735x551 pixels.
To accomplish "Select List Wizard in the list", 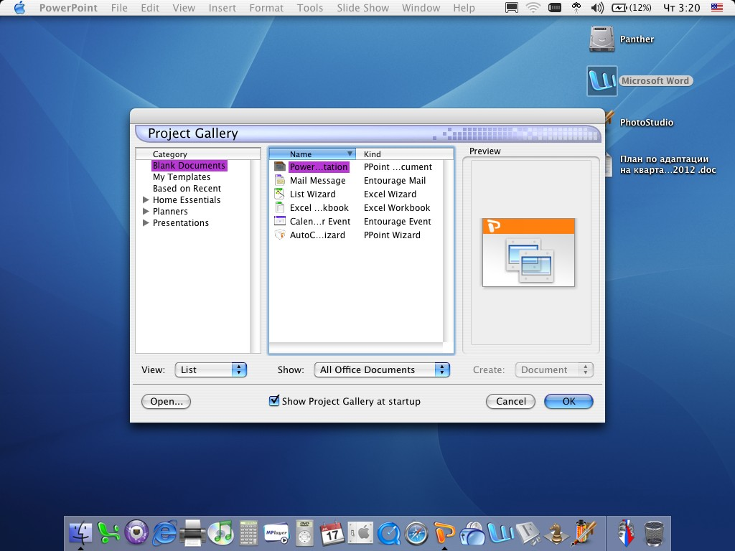I will coord(313,194).
